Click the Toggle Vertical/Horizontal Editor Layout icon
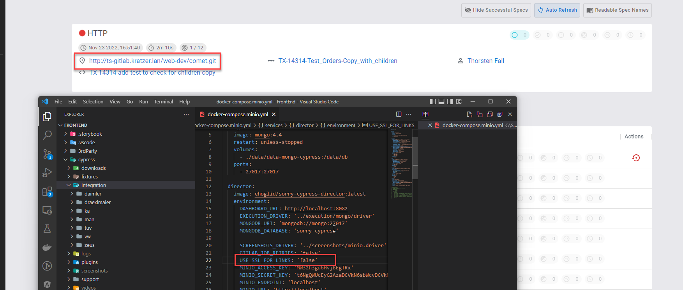Viewport: 683px width, 290px height. click(480, 114)
